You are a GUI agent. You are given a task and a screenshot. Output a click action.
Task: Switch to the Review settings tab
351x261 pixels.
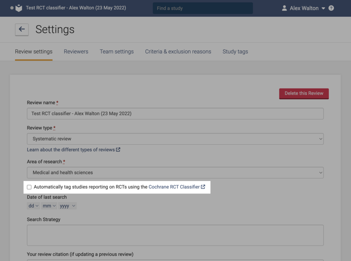click(x=34, y=51)
